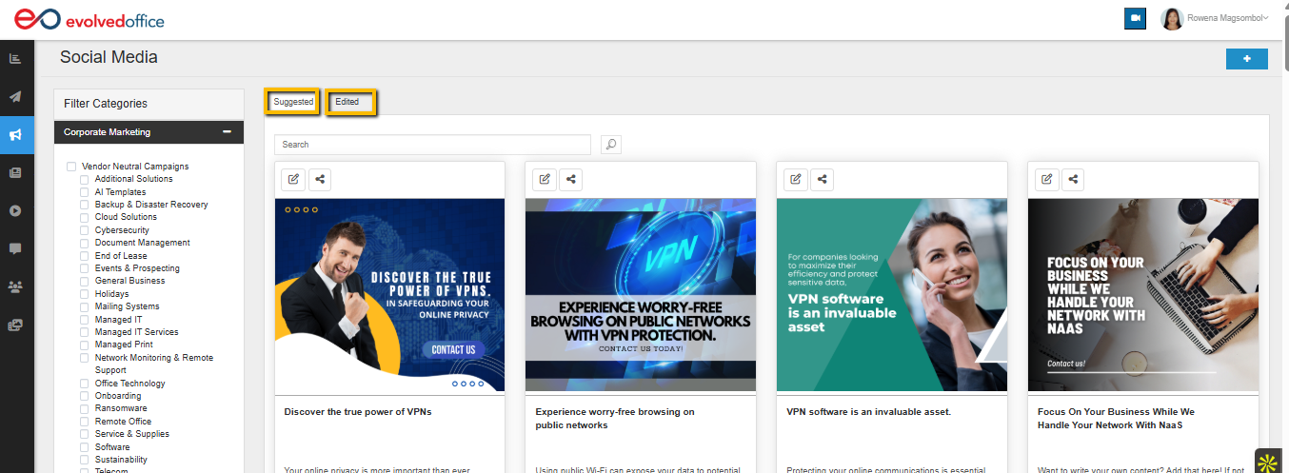Click the blue plus add button
This screenshot has width=1289, height=473.
1246,59
